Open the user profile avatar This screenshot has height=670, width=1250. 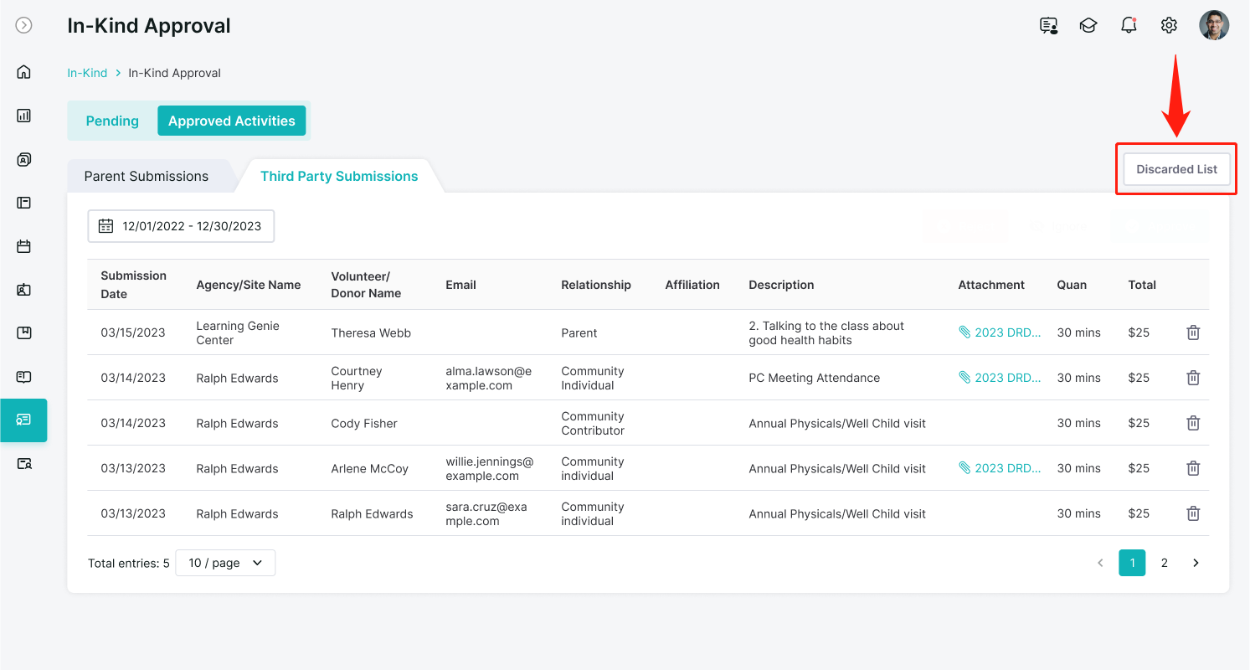[x=1214, y=25]
